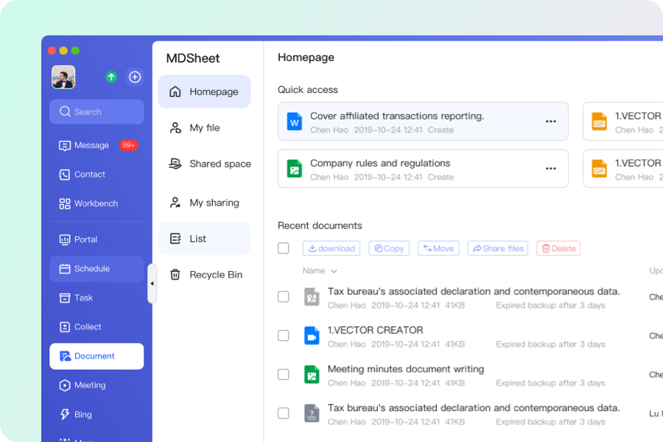Open My file section
663x442 pixels.
point(204,127)
